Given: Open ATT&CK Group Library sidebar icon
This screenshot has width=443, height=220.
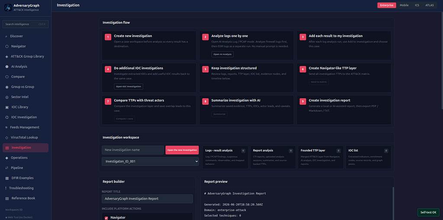Looking at the screenshot, I should tap(7, 57).
